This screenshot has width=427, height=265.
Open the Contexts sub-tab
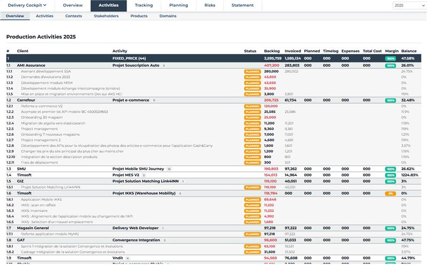74,16
